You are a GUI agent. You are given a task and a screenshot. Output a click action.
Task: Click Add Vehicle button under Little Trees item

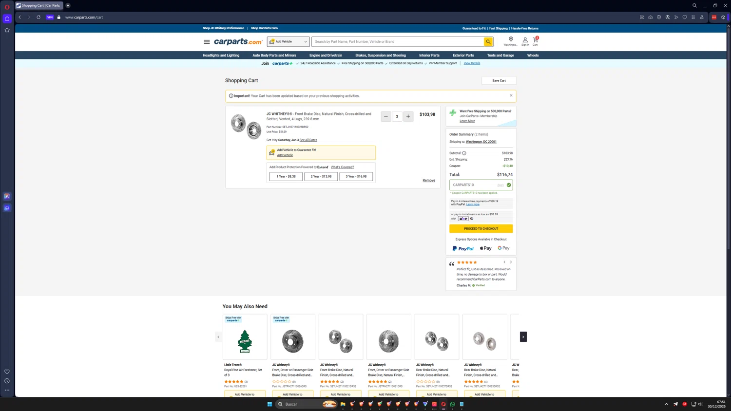click(245, 394)
